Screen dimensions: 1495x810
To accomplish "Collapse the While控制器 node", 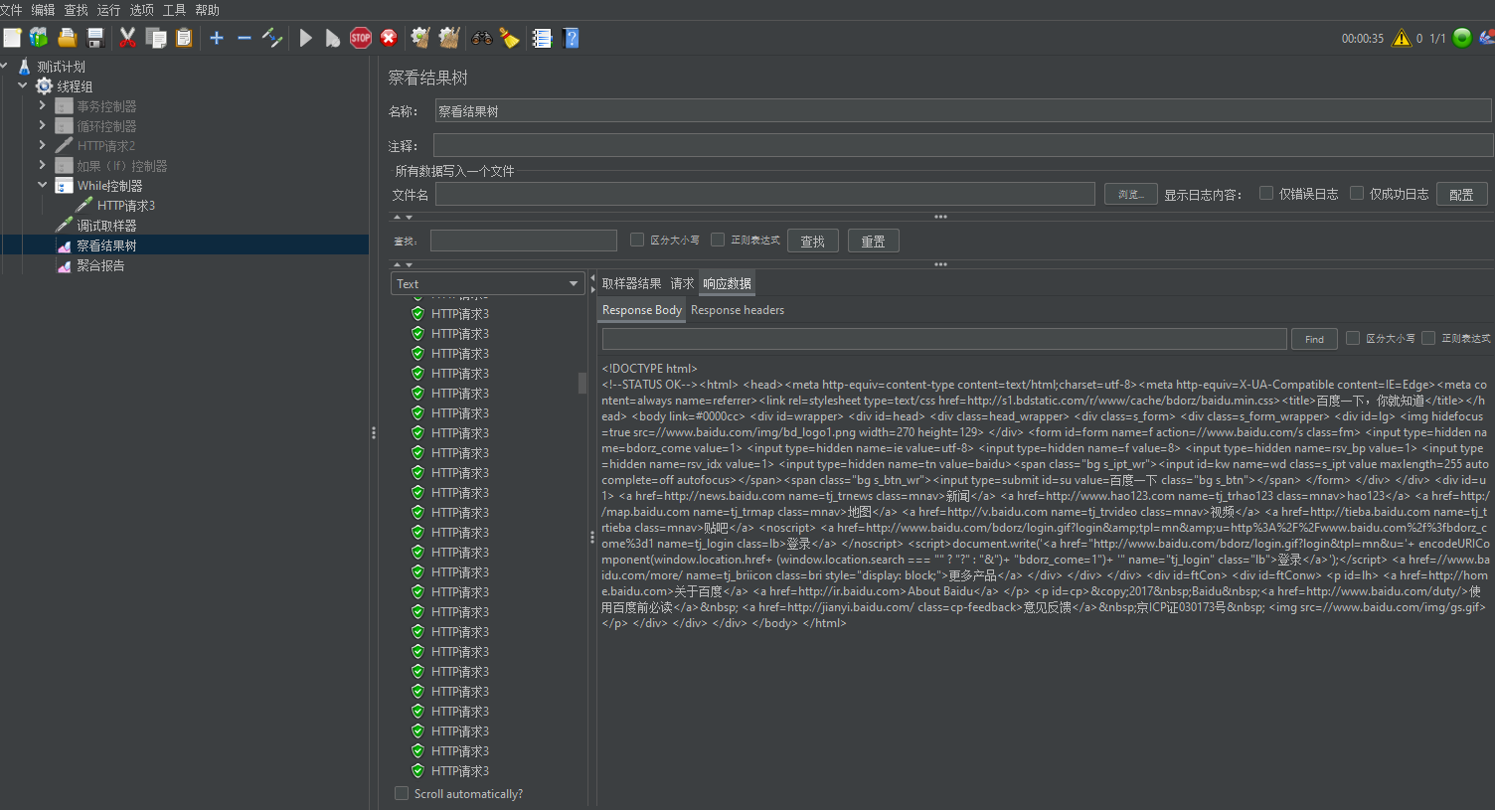I will [42, 185].
